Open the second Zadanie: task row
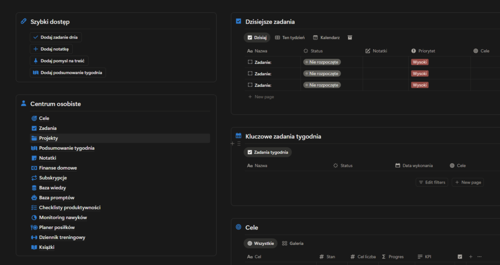 [x=263, y=74]
